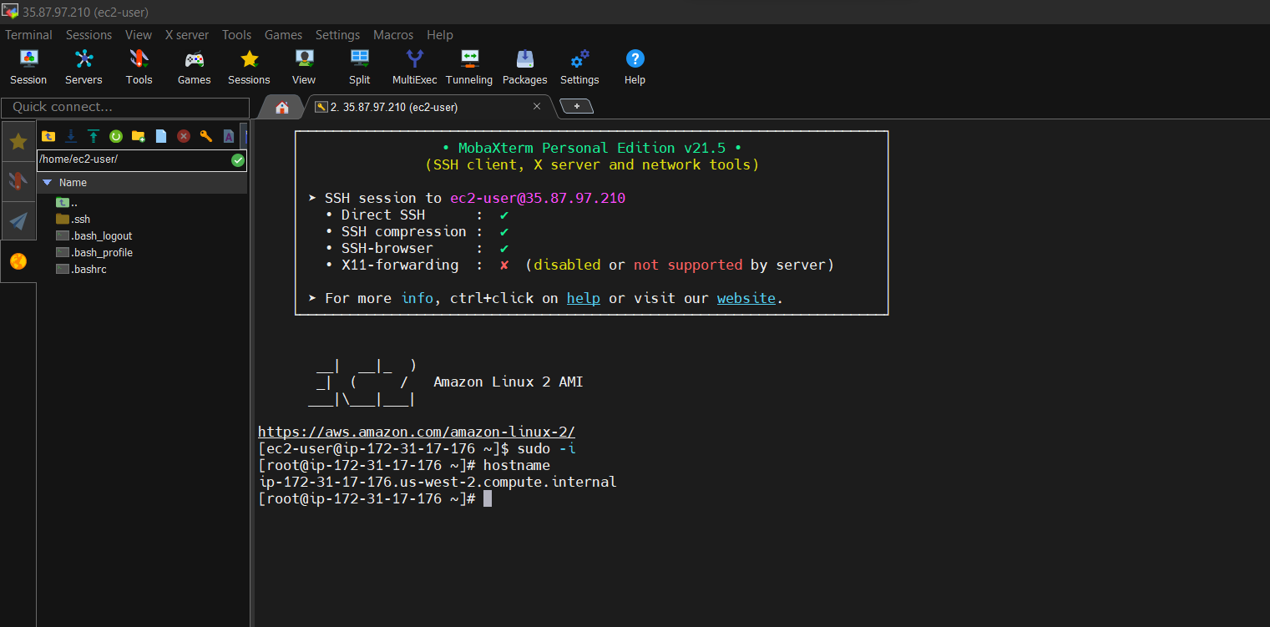Go to parent directory in SFTP toolbar
Viewport: 1270px width, 627px height.
point(48,136)
